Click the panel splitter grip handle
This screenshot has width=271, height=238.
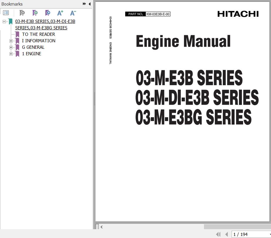94,99
